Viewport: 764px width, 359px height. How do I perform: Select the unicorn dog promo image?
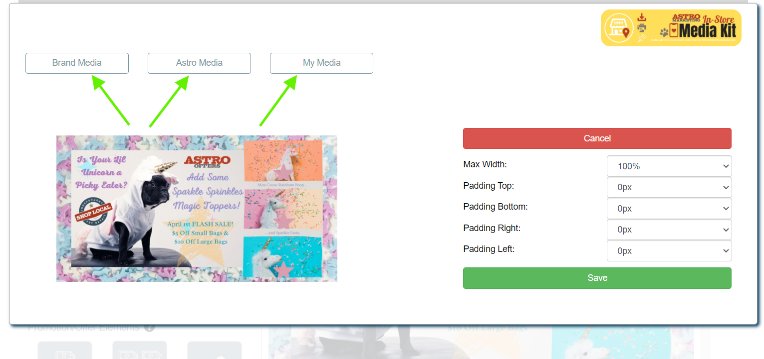click(197, 209)
